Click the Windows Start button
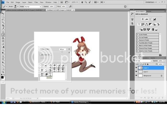167x126 pixels. pos(4,102)
